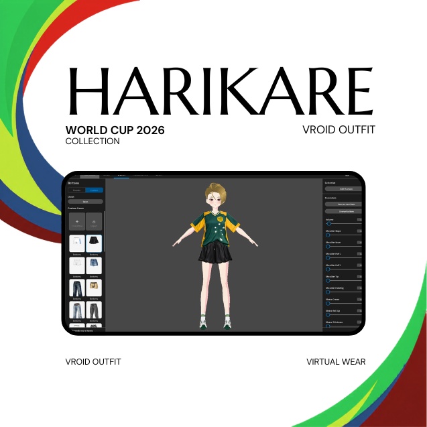
Task: Select the light blue jeans thumbnail
Action: click(x=77, y=310)
